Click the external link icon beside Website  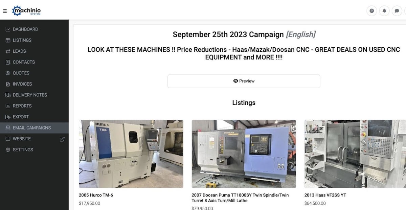pyautogui.click(x=62, y=139)
